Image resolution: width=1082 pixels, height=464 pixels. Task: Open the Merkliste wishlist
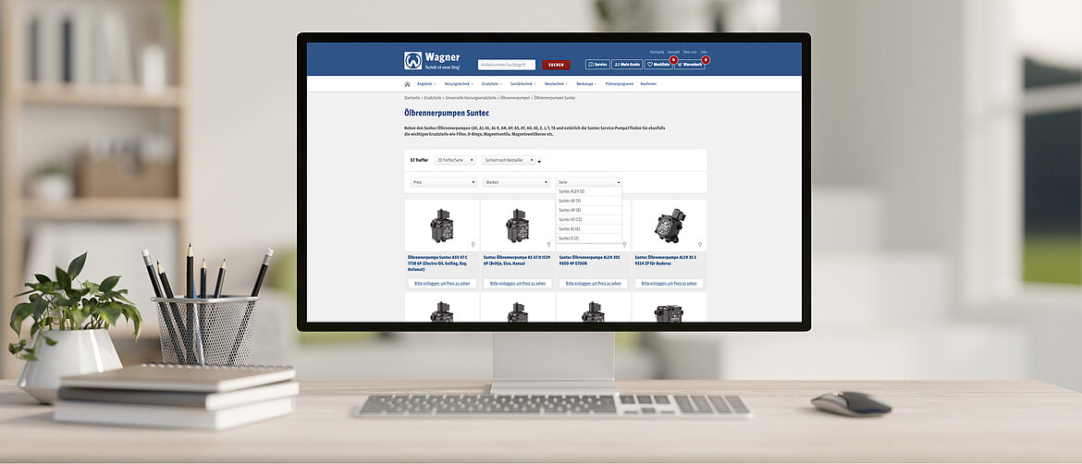tap(658, 65)
